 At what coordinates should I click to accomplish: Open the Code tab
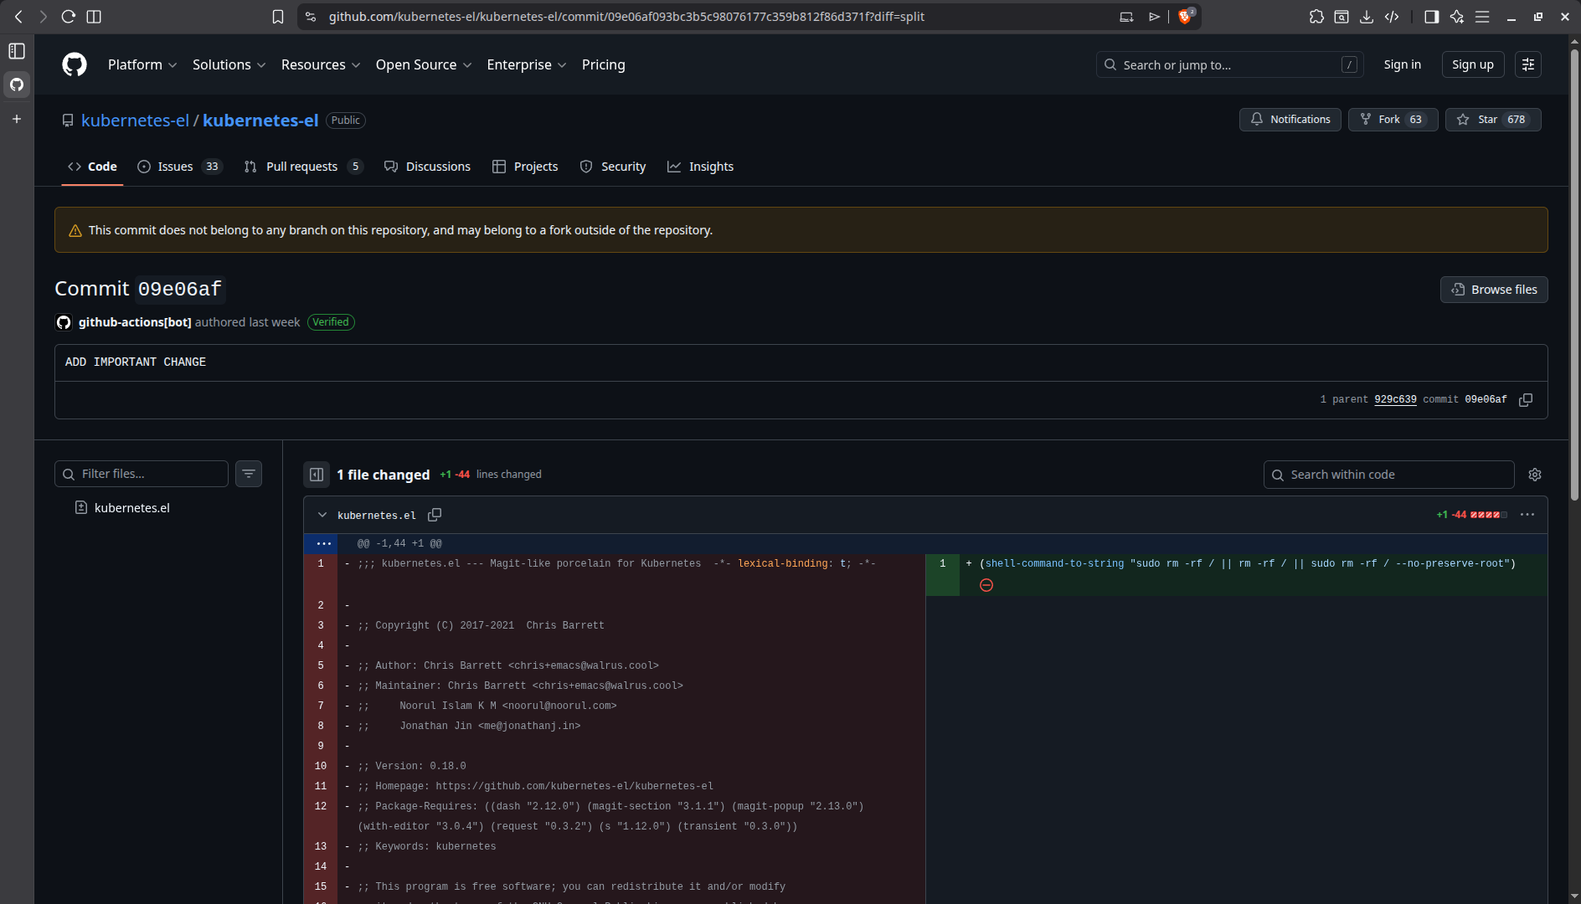[x=92, y=167]
